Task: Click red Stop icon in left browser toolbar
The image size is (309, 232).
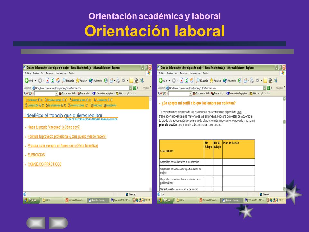Action: pyautogui.click(x=48, y=81)
